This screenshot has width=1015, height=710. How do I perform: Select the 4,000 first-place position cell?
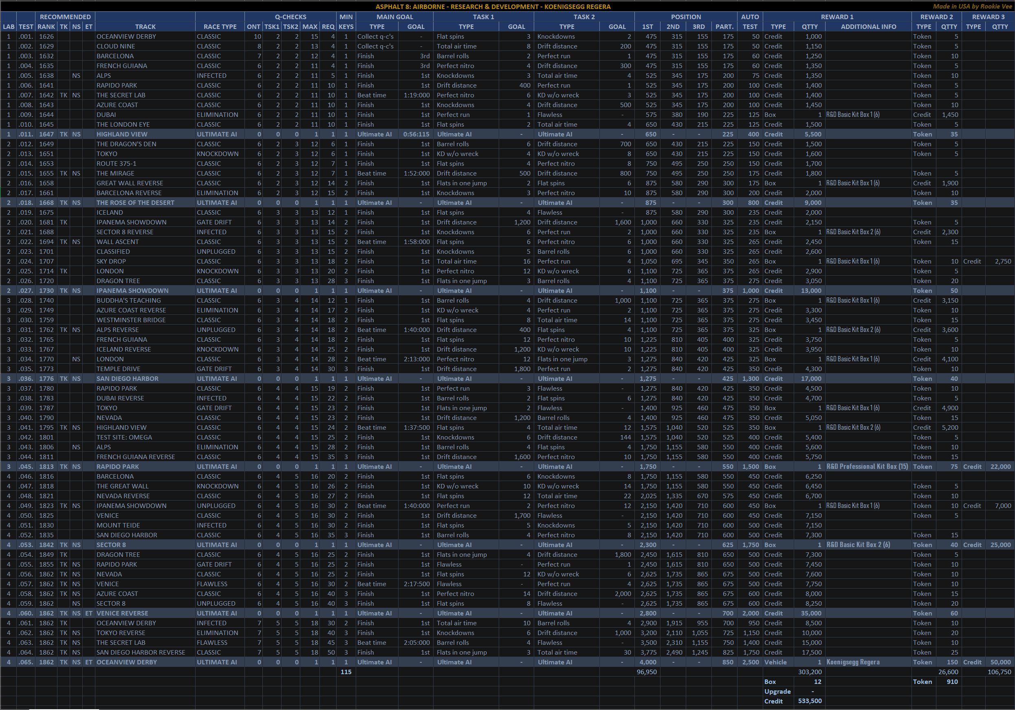coord(647,662)
